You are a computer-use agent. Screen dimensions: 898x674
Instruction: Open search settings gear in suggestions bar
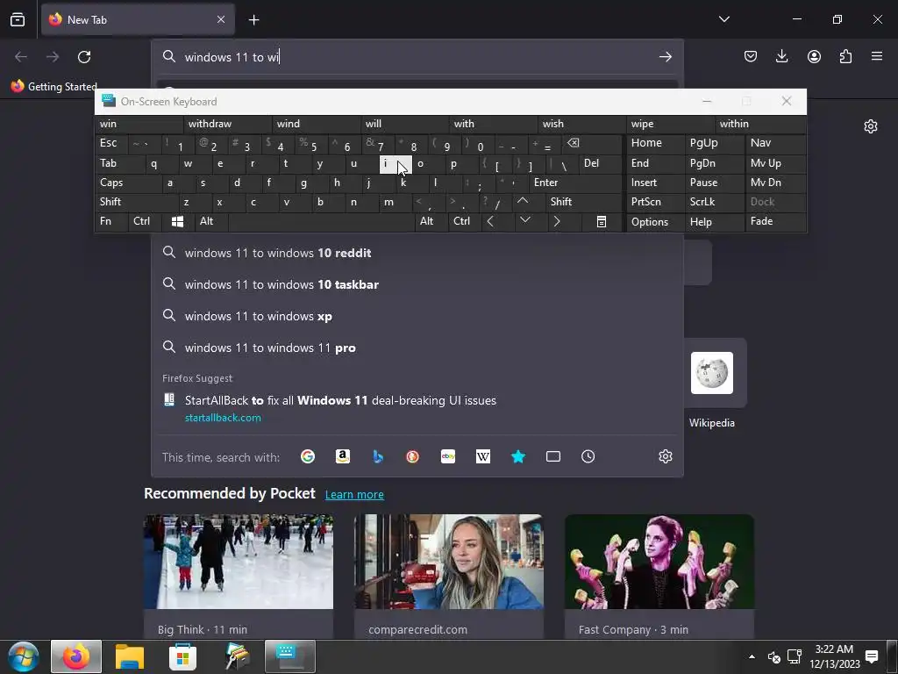tap(665, 456)
